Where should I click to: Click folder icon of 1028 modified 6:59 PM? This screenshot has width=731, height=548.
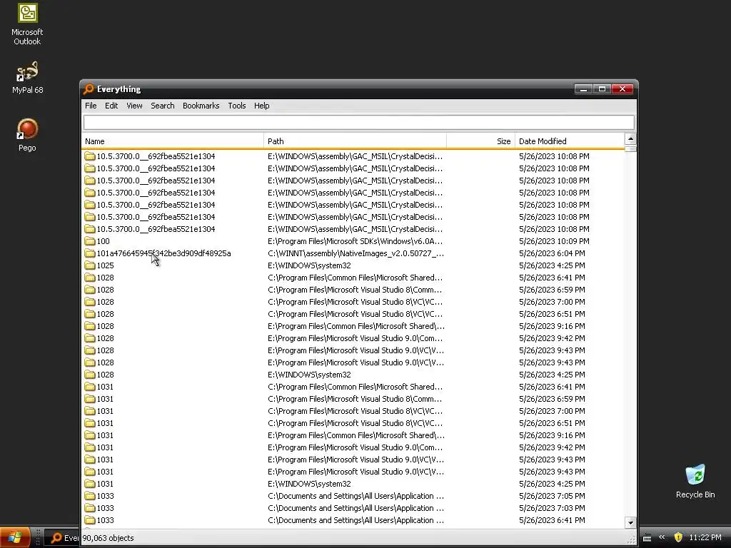coord(89,290)
